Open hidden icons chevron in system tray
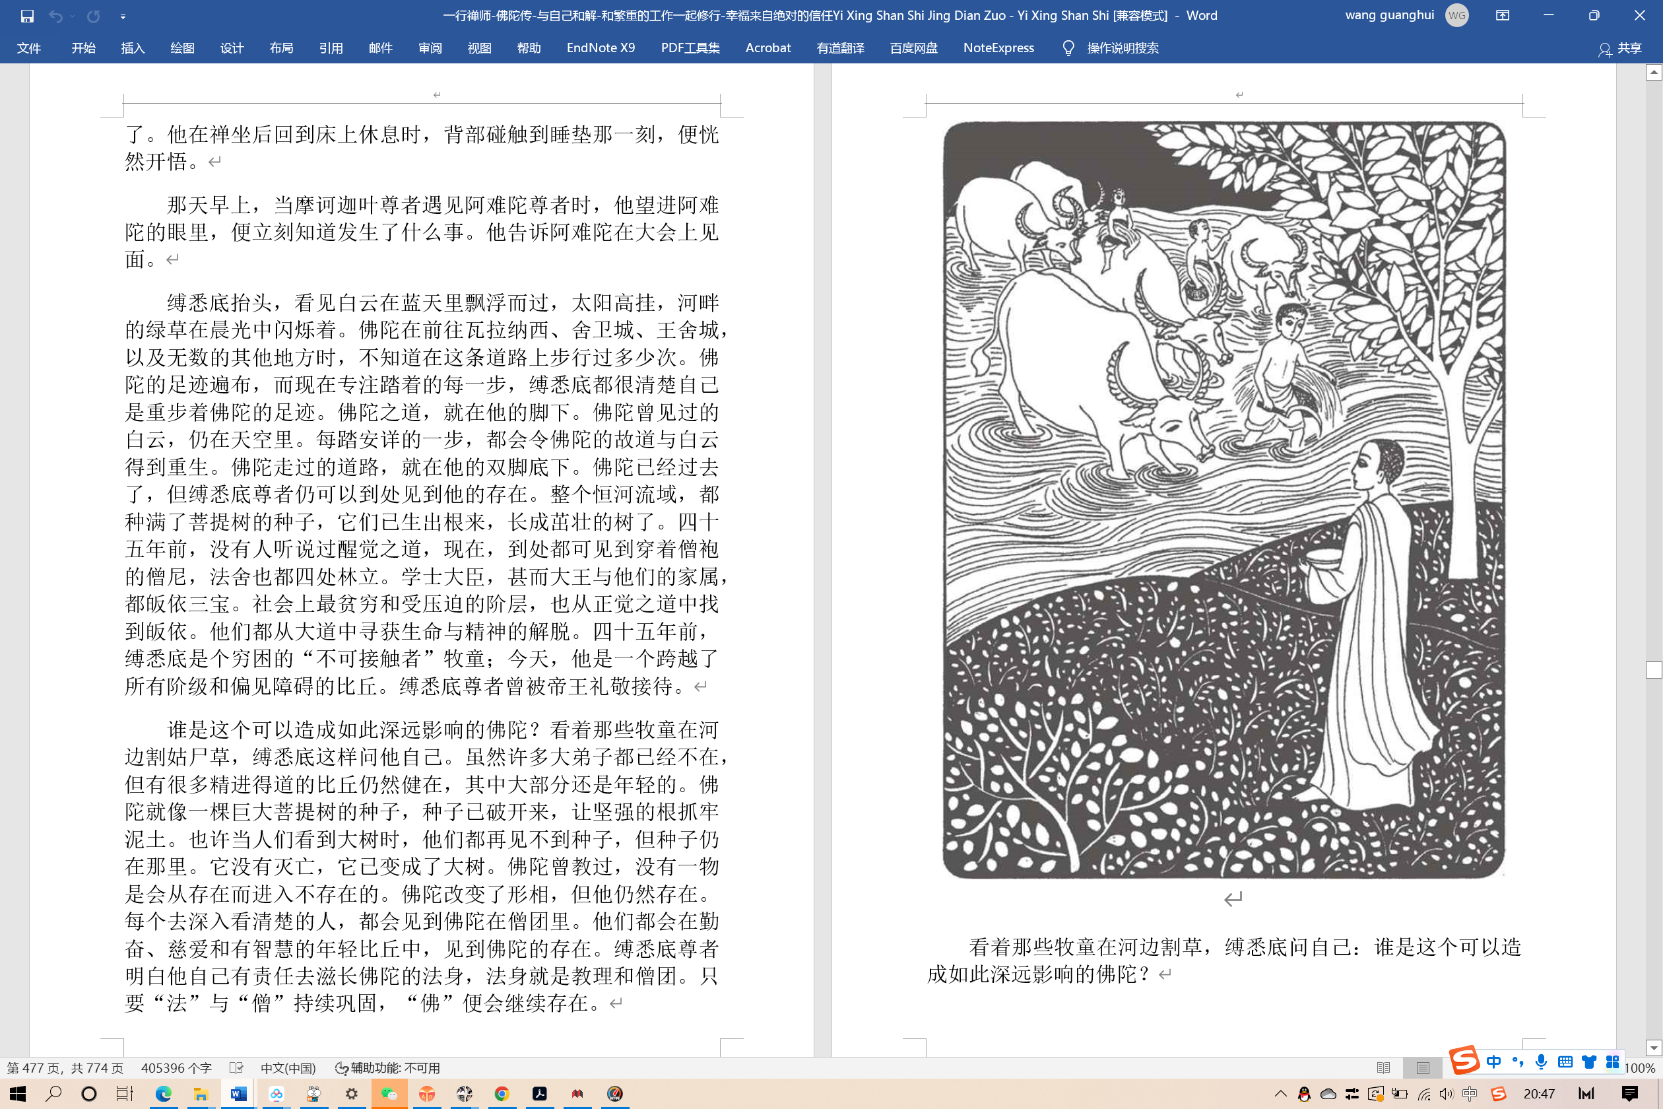The image size is (1663, 1109). 1280,1094
